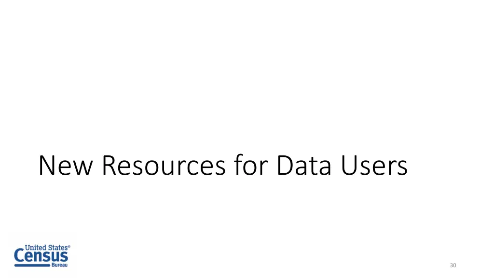Select the slide title "New Resources for Data Users"
The height and width of the screenshot is (278, 494).
(222, 166)
